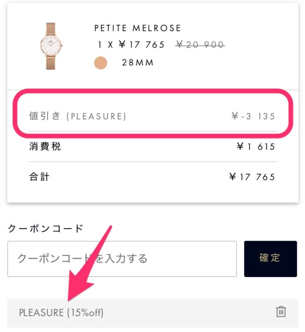Click the クーポンコード heading
The image size is (305, 332).
pyautogui.click(x=46, y=228)
